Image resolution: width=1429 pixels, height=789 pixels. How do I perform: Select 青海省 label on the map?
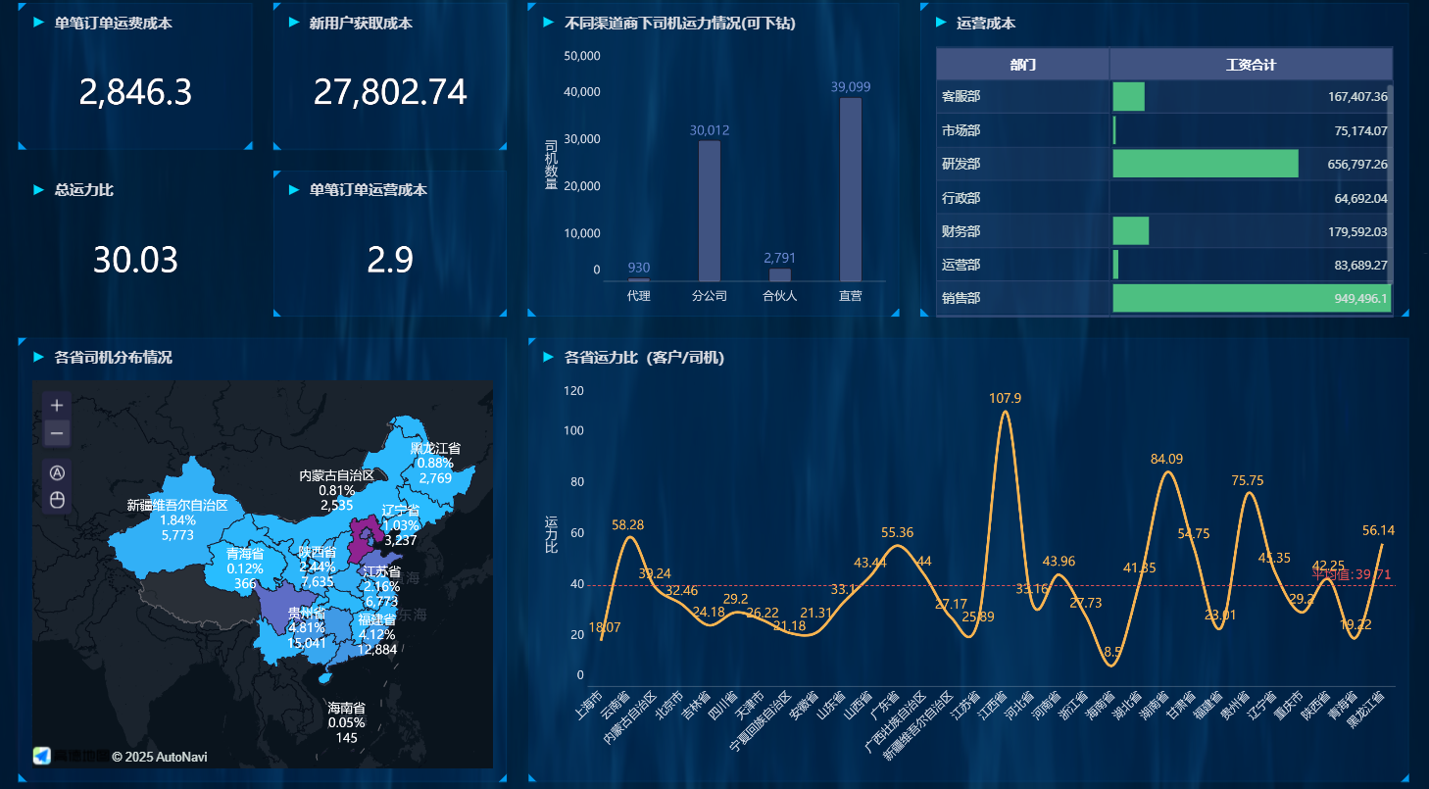(x=245, y=554)
